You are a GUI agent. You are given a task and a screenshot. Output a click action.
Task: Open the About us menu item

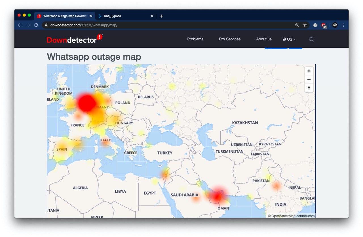point(264,39)
